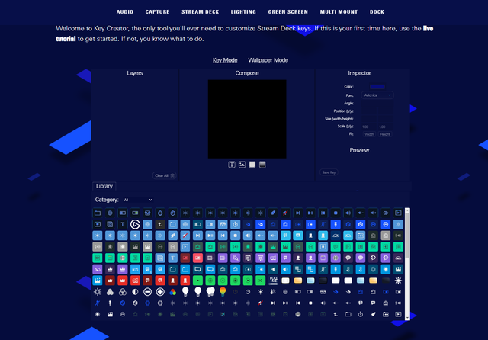
Task: Focus the Scale x field showing 1.00
Action: [369, 127]
